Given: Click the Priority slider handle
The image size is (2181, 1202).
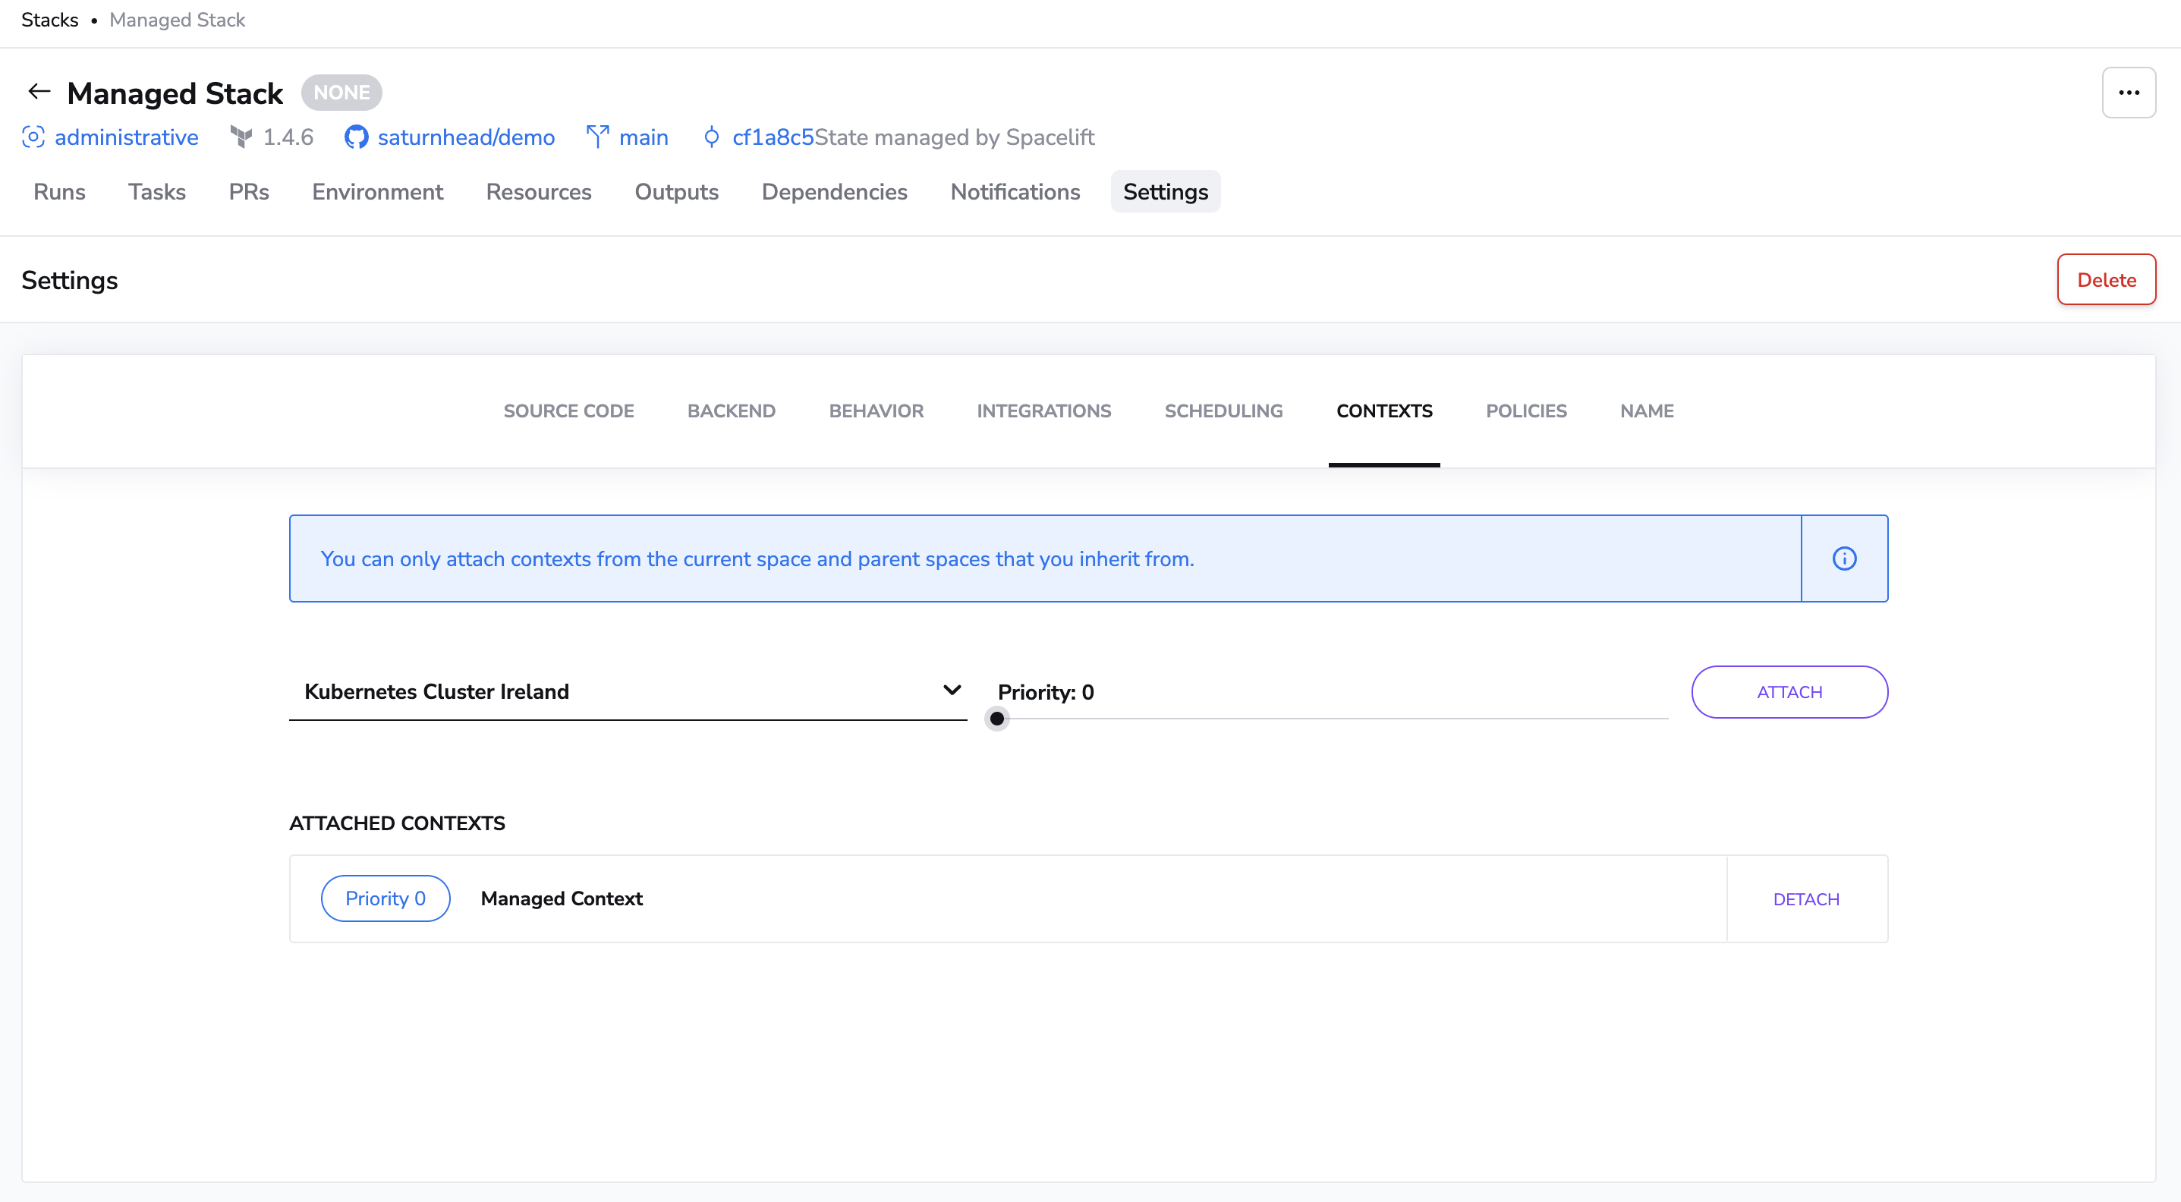Looking at the screenshot, I should pos(996,719).
